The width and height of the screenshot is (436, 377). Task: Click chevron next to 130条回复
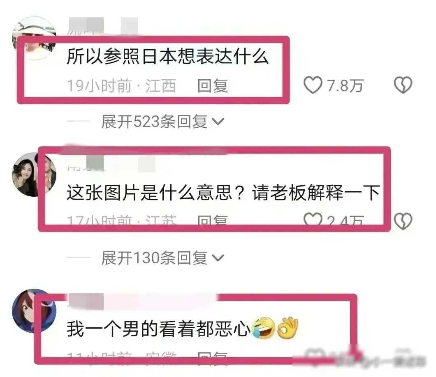pyautogui.click(x=218, y=258)
